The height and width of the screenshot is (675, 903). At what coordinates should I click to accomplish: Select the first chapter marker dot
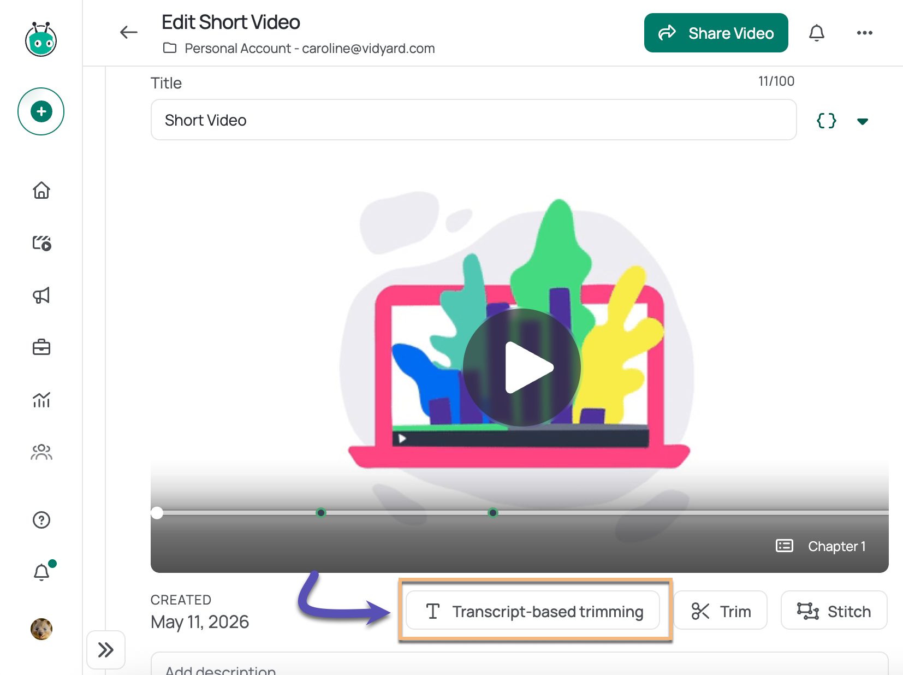tap(321, 513)
